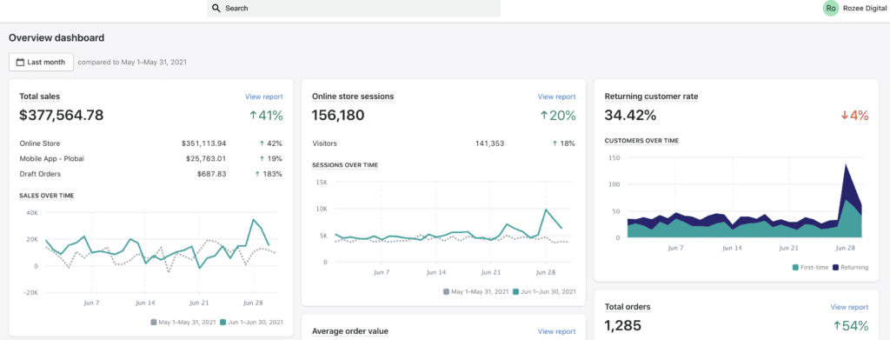The height and width of the screenshot is (340, 890).
Task: Click the Sales chart Jun 1–Jun 30 legend swatch
Action: tap(222, 322)
